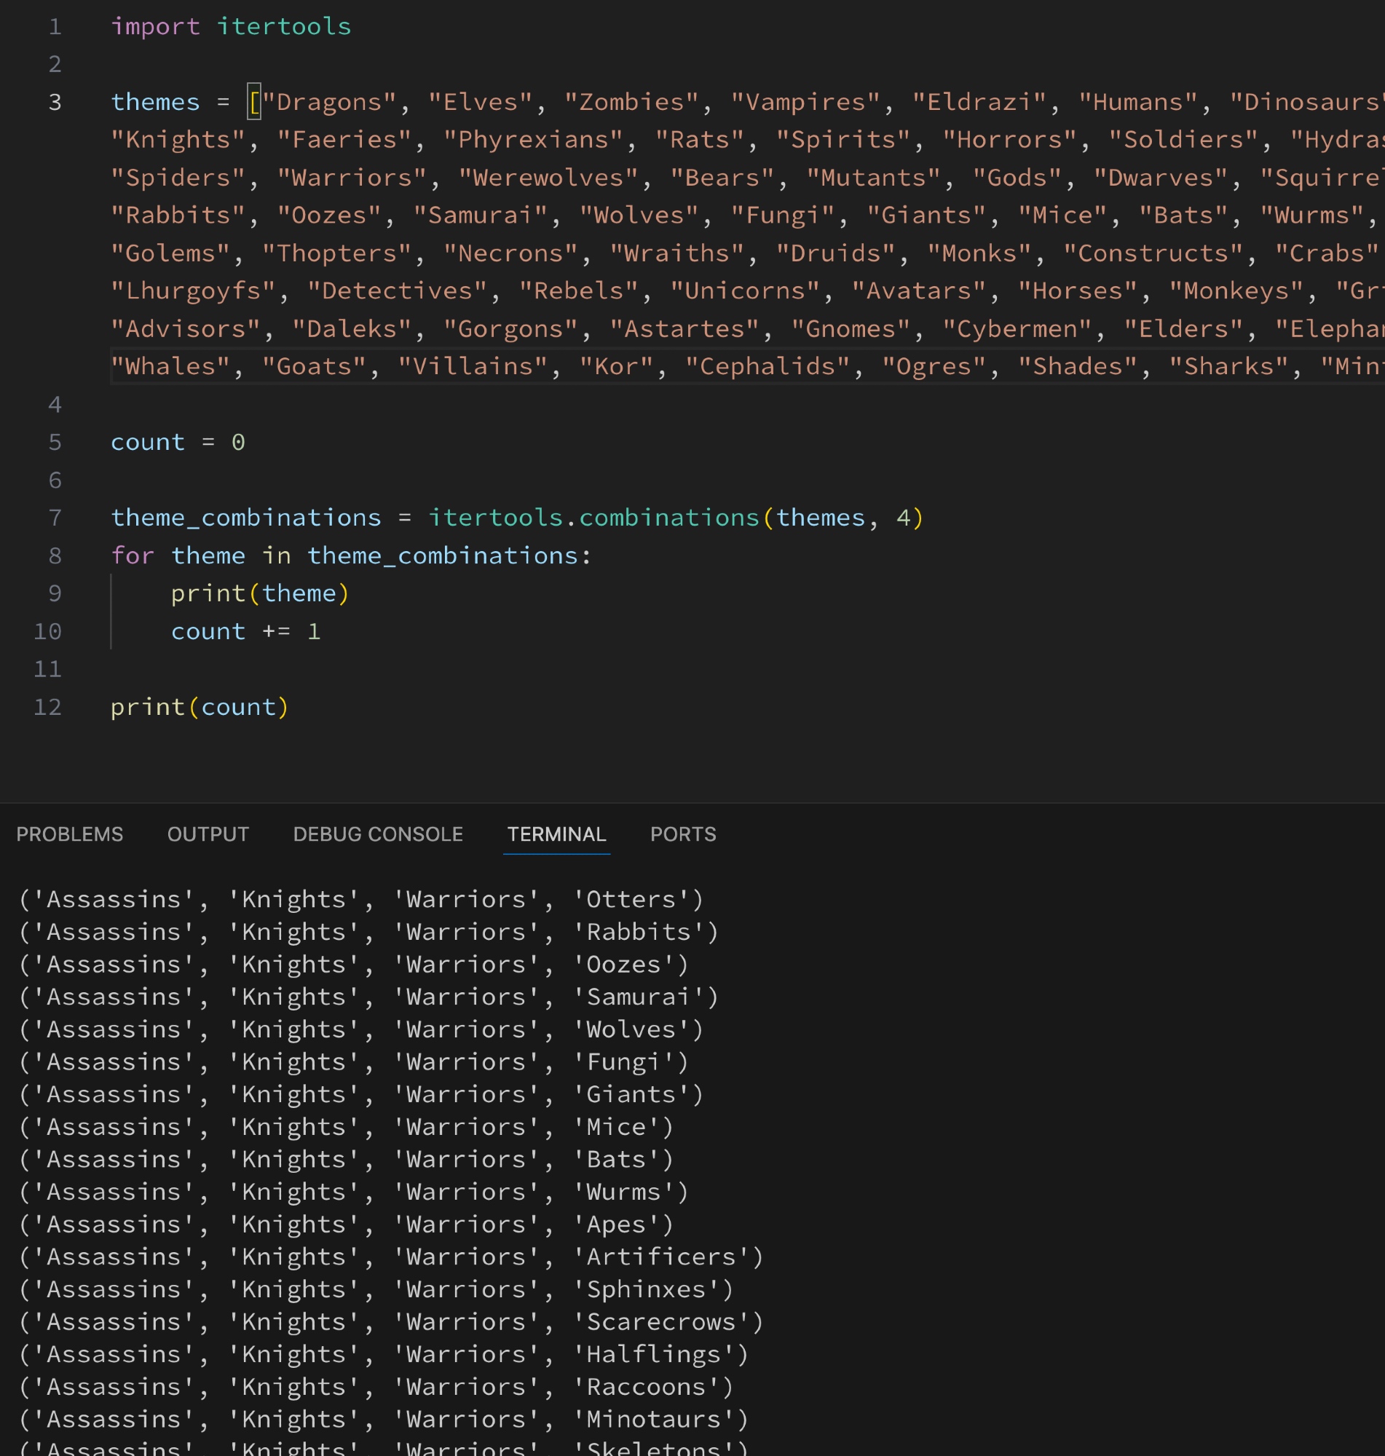The width and height of the screenshot is (1385, 1456).
Task: Place cursor on the word itertools in line 1
Action: click(x=283, y=26)
